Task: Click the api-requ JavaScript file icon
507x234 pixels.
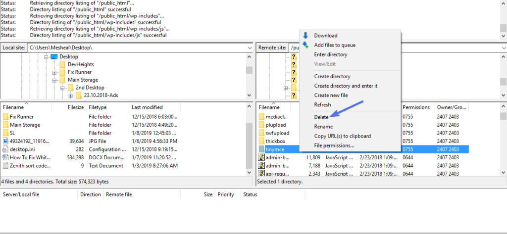Action: tap(261, 174)
